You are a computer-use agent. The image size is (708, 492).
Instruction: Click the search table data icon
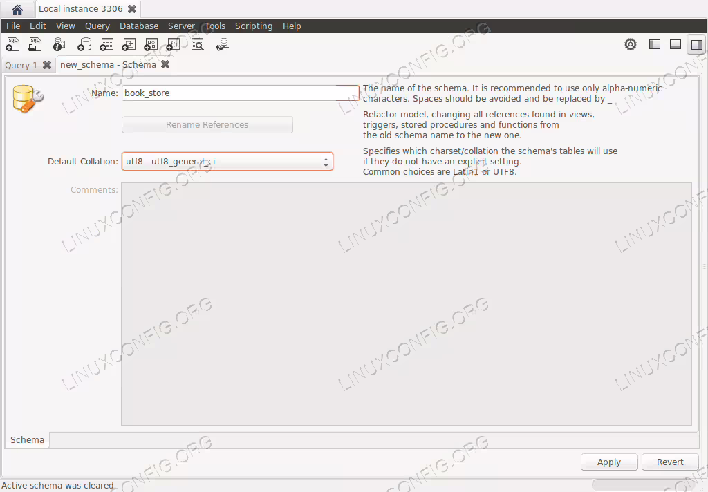(198, 44)
